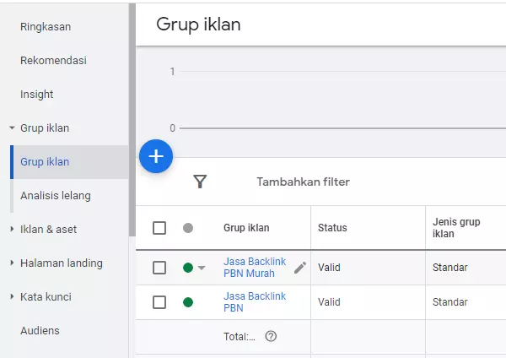The height and width of the screenshot is (358, 506).
Task: Open Audiens in the sidebar
Action: pyautogui.click(x=40, y=330)
